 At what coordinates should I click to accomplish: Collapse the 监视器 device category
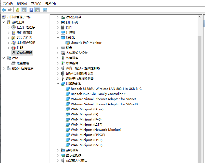click(x=58, y=38)
